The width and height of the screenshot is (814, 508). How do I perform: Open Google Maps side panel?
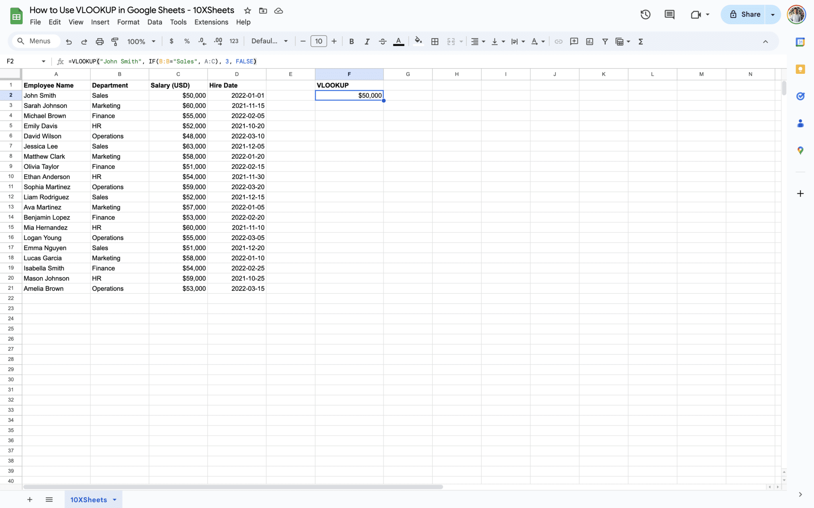[x=800, y=150]
